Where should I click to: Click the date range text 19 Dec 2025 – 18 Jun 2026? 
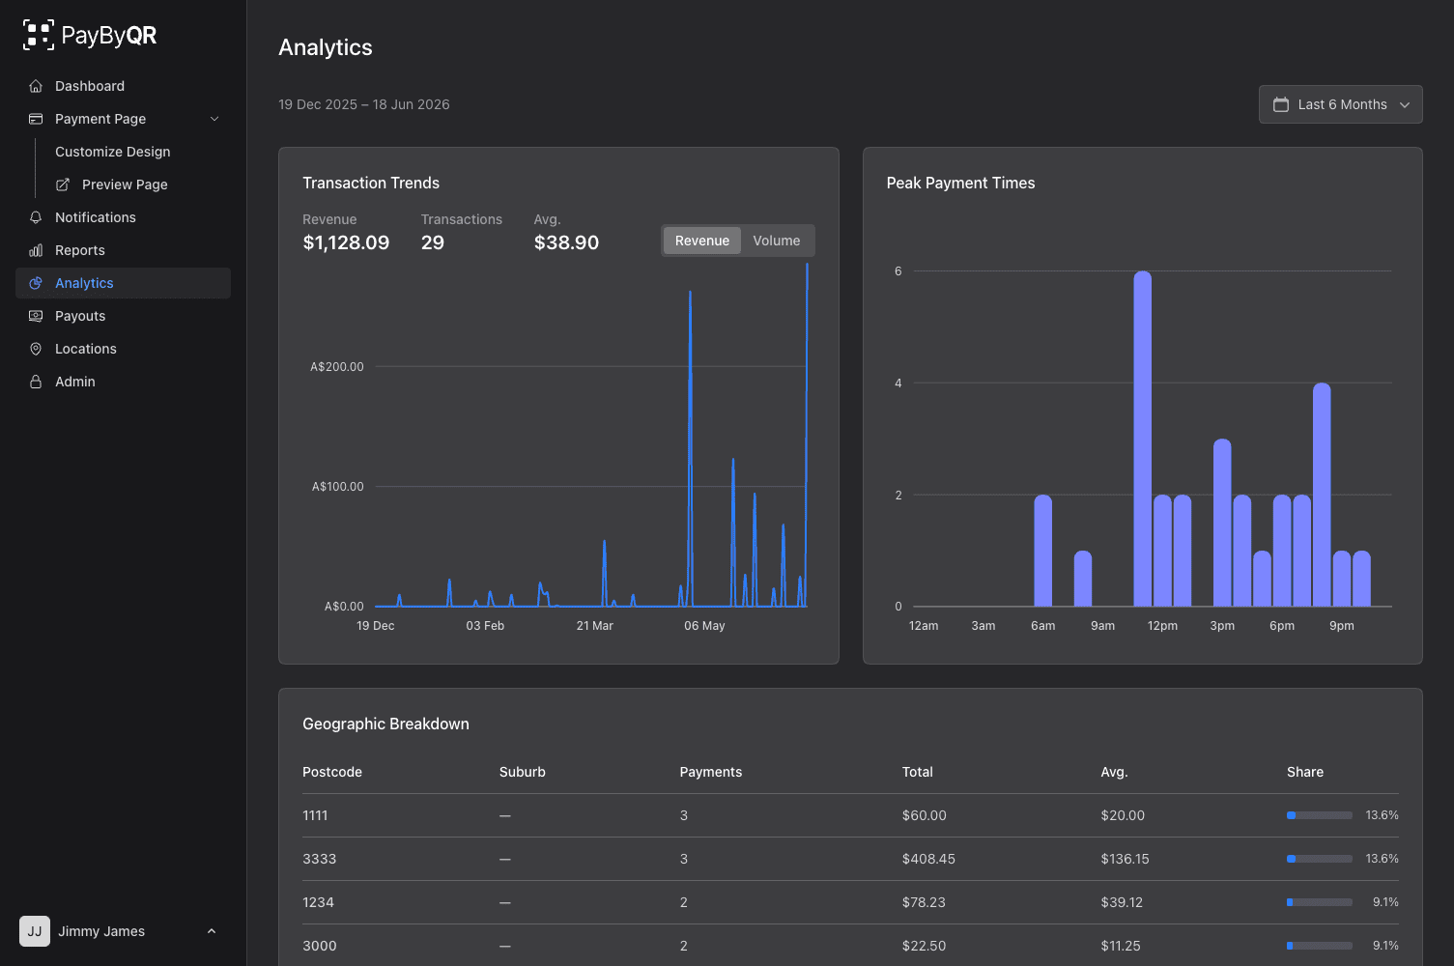364,104
